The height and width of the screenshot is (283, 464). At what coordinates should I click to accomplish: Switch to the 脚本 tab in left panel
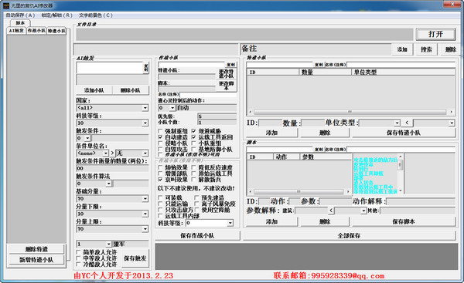(20, 23)
